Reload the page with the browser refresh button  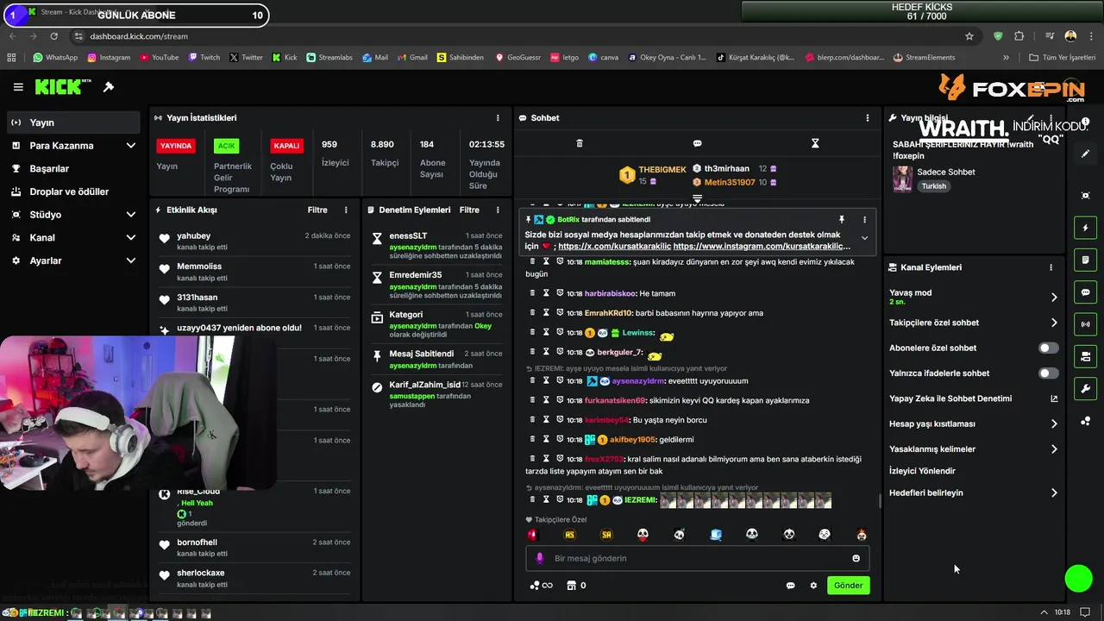(x=53, y=36)
